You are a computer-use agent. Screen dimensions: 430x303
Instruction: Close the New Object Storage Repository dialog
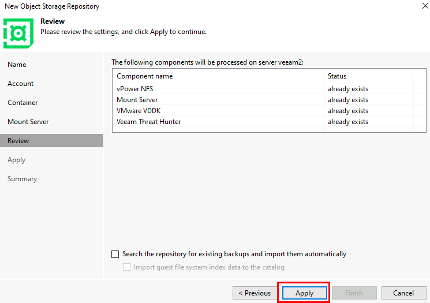(x=425, y=6)
